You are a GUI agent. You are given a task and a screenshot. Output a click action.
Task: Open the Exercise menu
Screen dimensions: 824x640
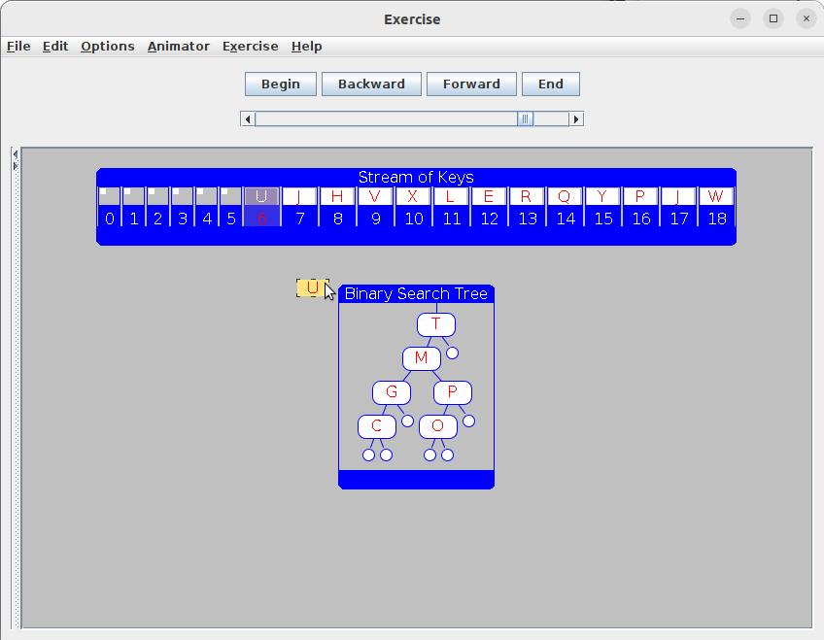click(x=250, y=47)
